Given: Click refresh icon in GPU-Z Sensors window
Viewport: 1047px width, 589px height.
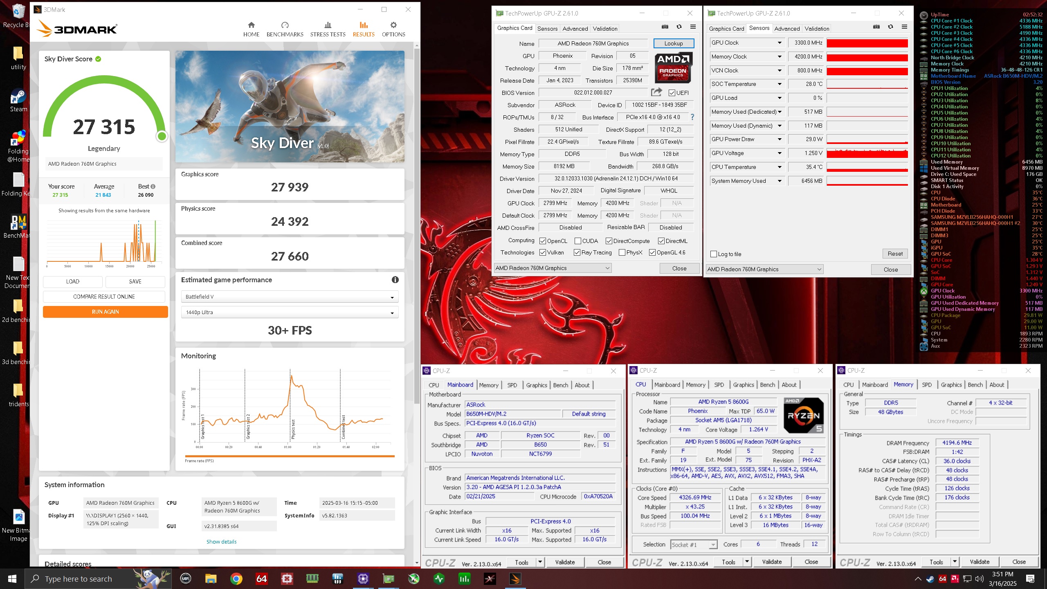Looking at the screenshot, I should [x=890, y=27].
